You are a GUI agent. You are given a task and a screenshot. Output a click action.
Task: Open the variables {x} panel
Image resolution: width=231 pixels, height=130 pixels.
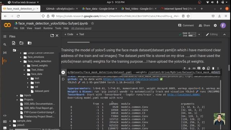[5, 53]
